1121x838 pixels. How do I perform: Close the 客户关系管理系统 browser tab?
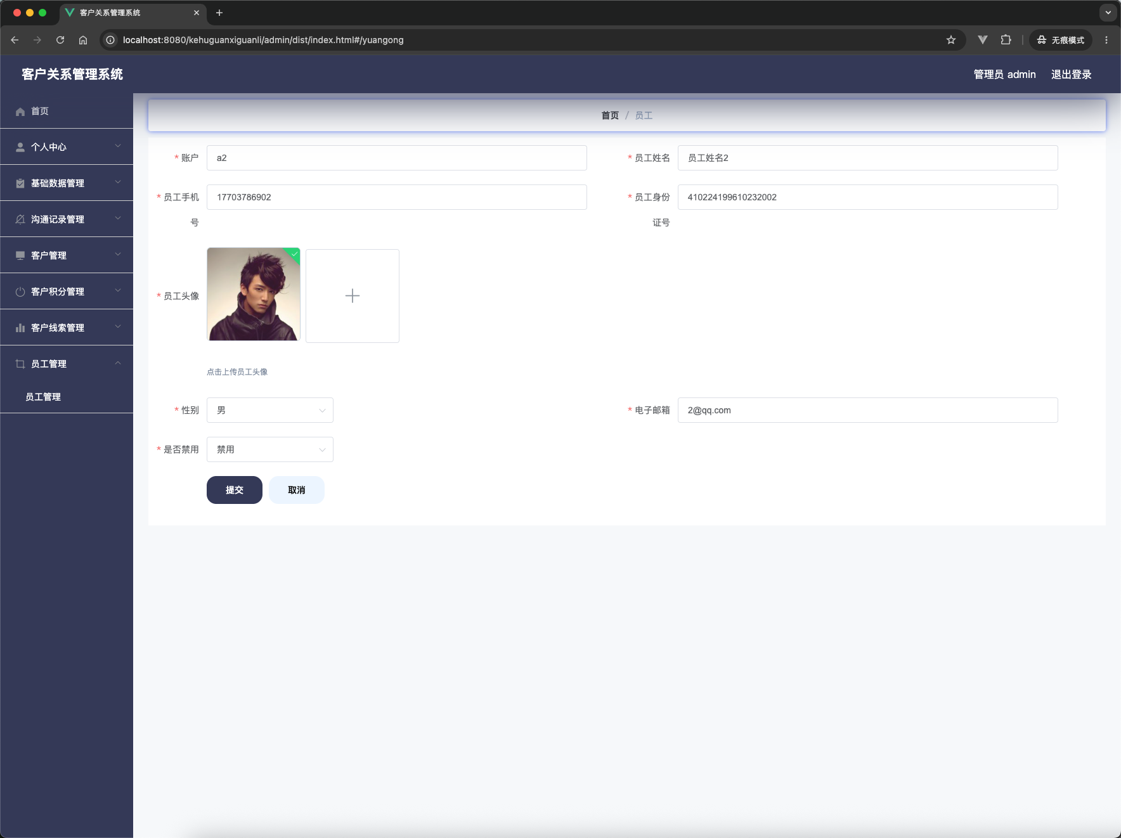(x=197, y=13)
